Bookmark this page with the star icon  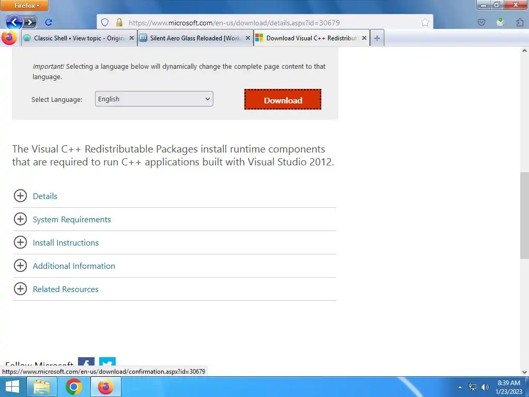click(425, 23)
